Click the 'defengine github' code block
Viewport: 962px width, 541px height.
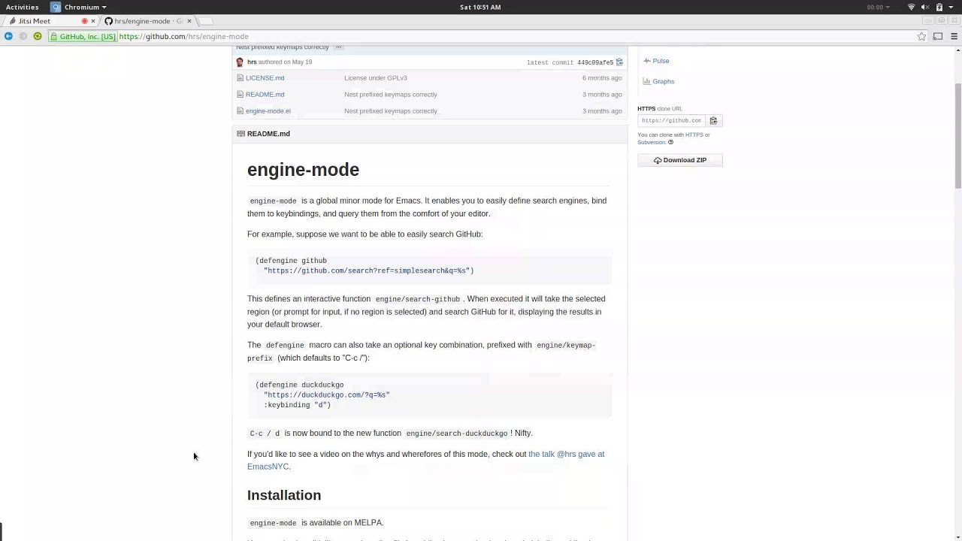[430, 266]
